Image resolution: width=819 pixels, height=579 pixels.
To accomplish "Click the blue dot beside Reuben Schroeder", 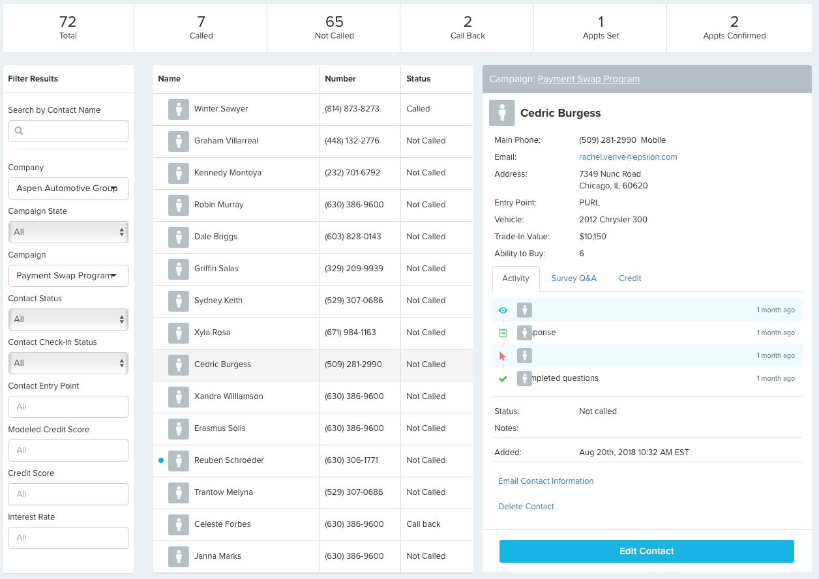I will (x=161, y=460).
